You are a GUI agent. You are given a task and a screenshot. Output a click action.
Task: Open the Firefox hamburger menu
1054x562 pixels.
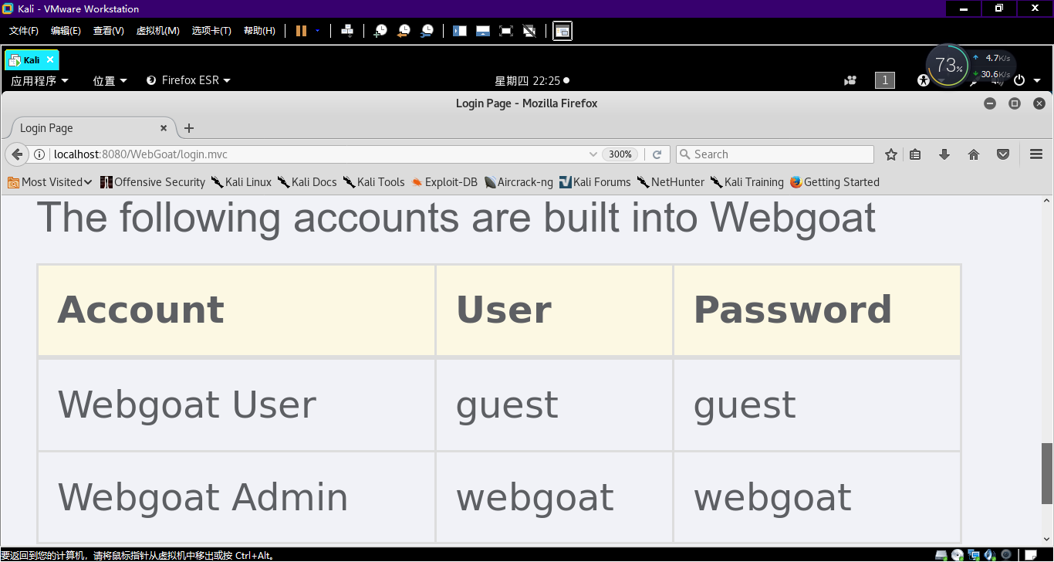(x=1036, y=154)
